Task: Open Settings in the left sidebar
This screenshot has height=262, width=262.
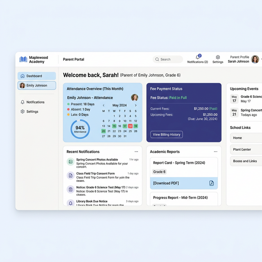Action: pos(29,111)
